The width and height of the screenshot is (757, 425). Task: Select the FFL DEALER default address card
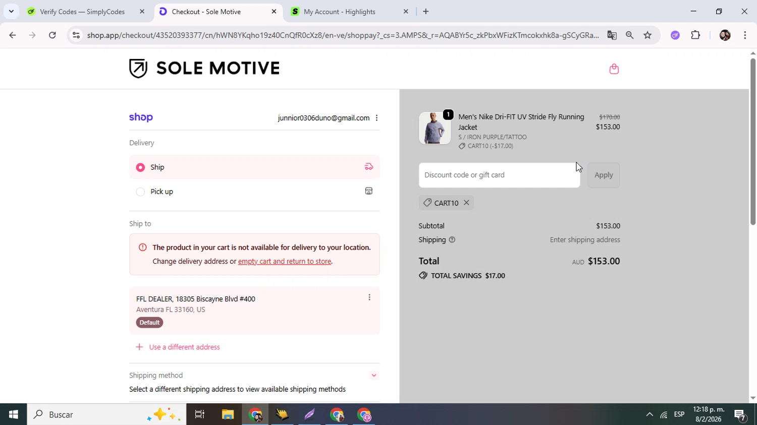[x=254, y=311]
